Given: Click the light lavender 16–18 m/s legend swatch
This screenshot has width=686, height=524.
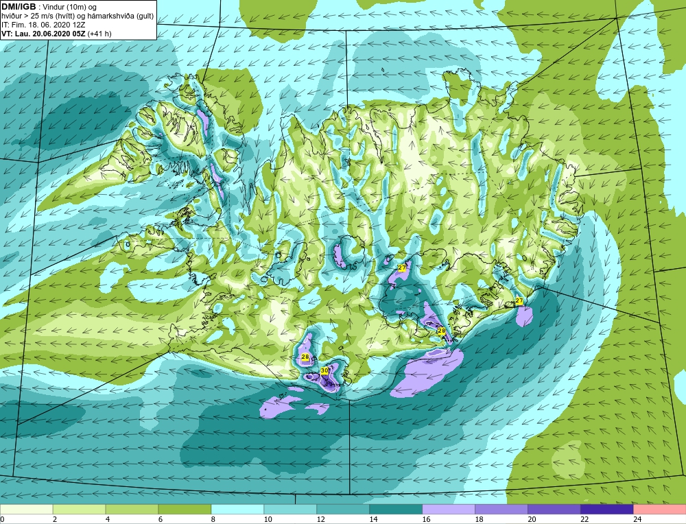Looking at the screenshot, I should [449, 509].
